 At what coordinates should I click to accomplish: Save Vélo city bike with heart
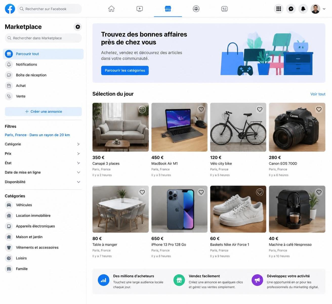pyautogui.click(x=260, y=109)
